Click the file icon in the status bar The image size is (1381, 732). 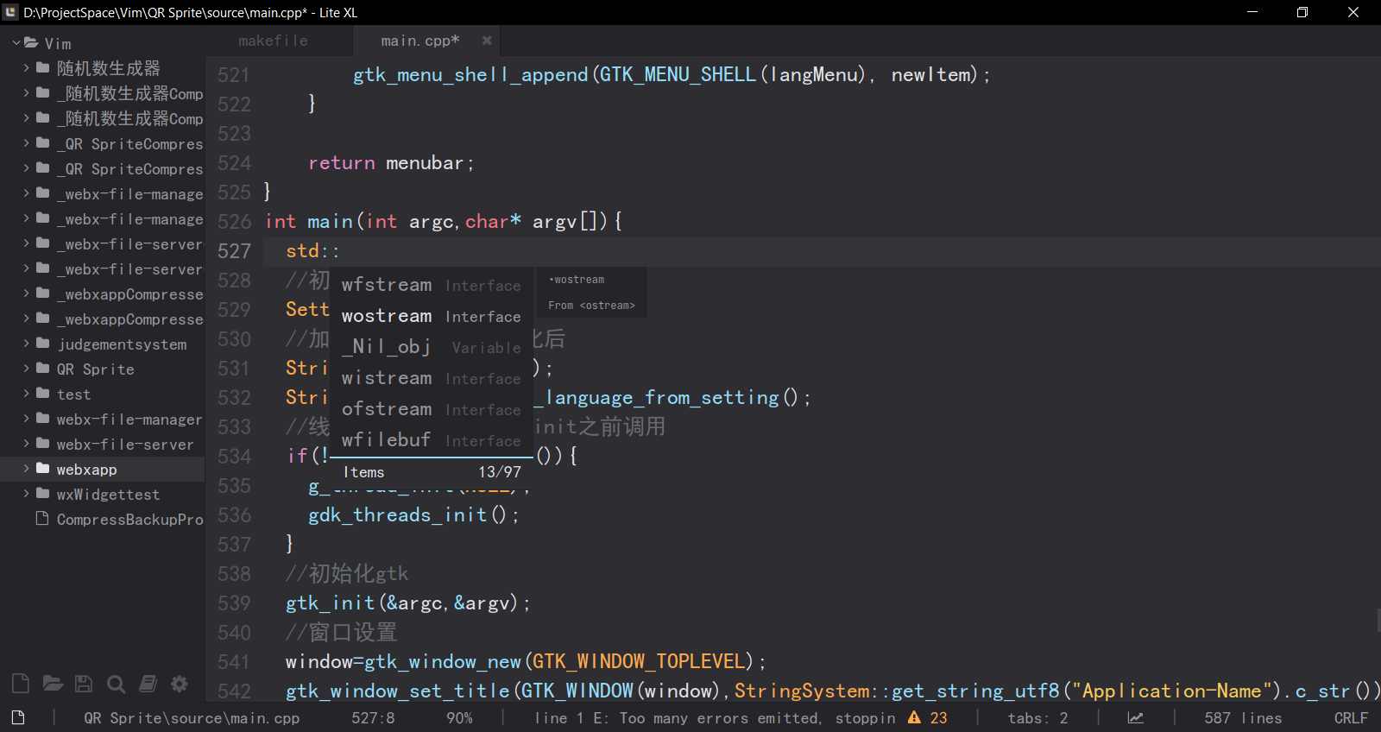tap(18, 717)
